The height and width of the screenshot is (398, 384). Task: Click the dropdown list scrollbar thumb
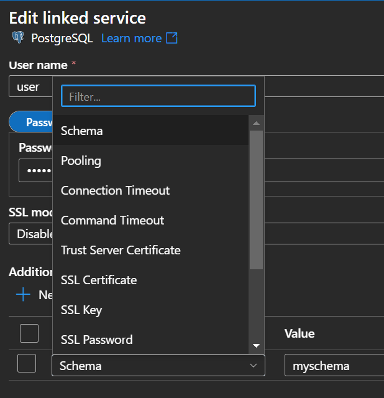pos(256,200)
